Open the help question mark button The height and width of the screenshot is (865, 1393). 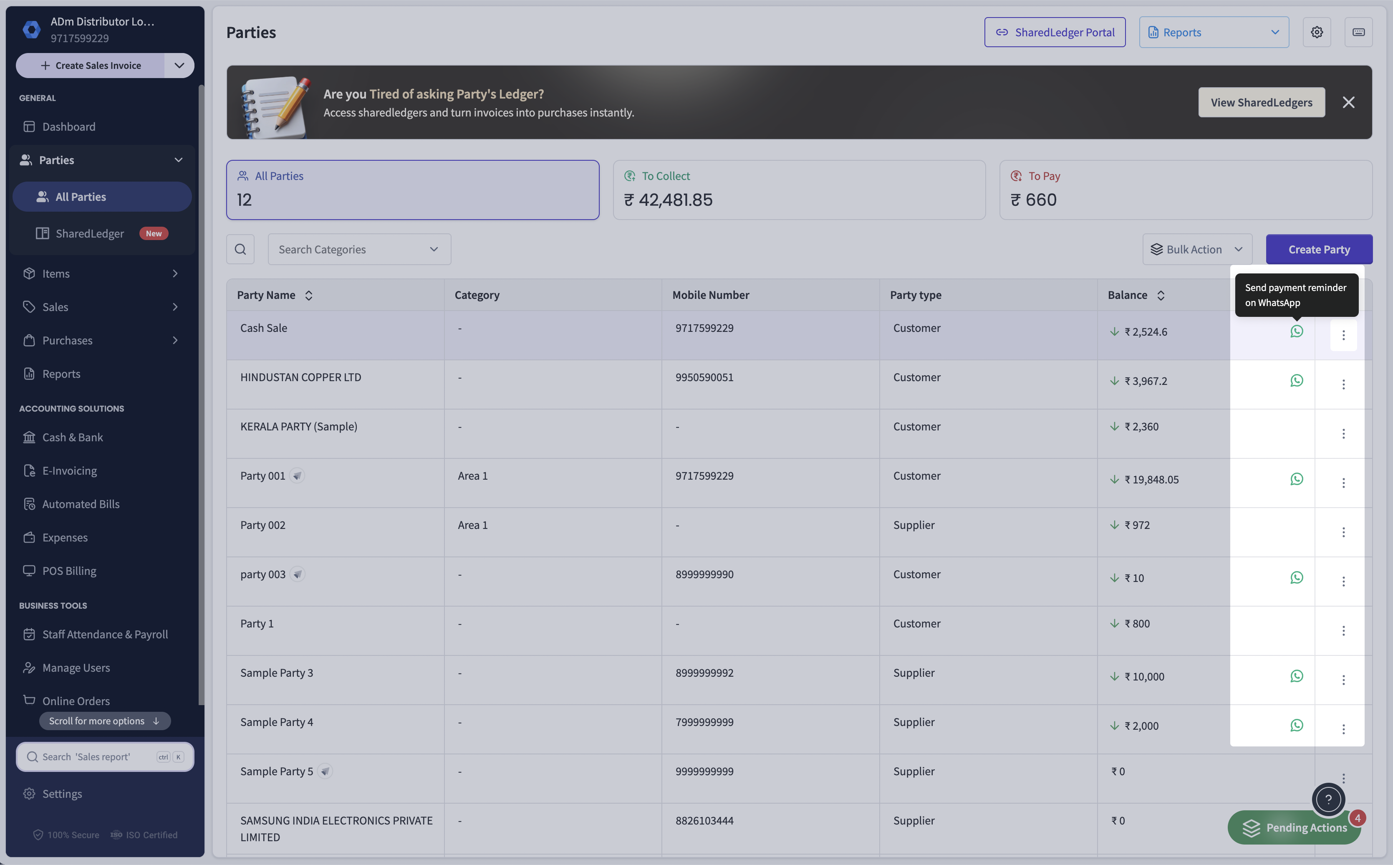pos(1328,799)
